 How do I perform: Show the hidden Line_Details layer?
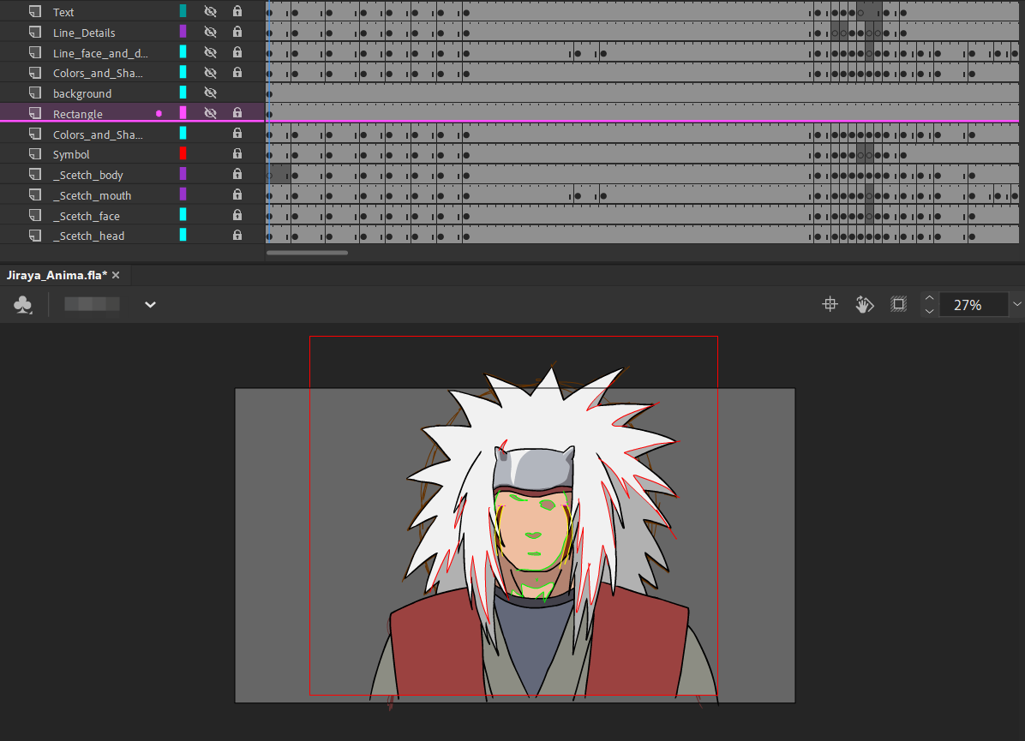(x=211, y=32)
